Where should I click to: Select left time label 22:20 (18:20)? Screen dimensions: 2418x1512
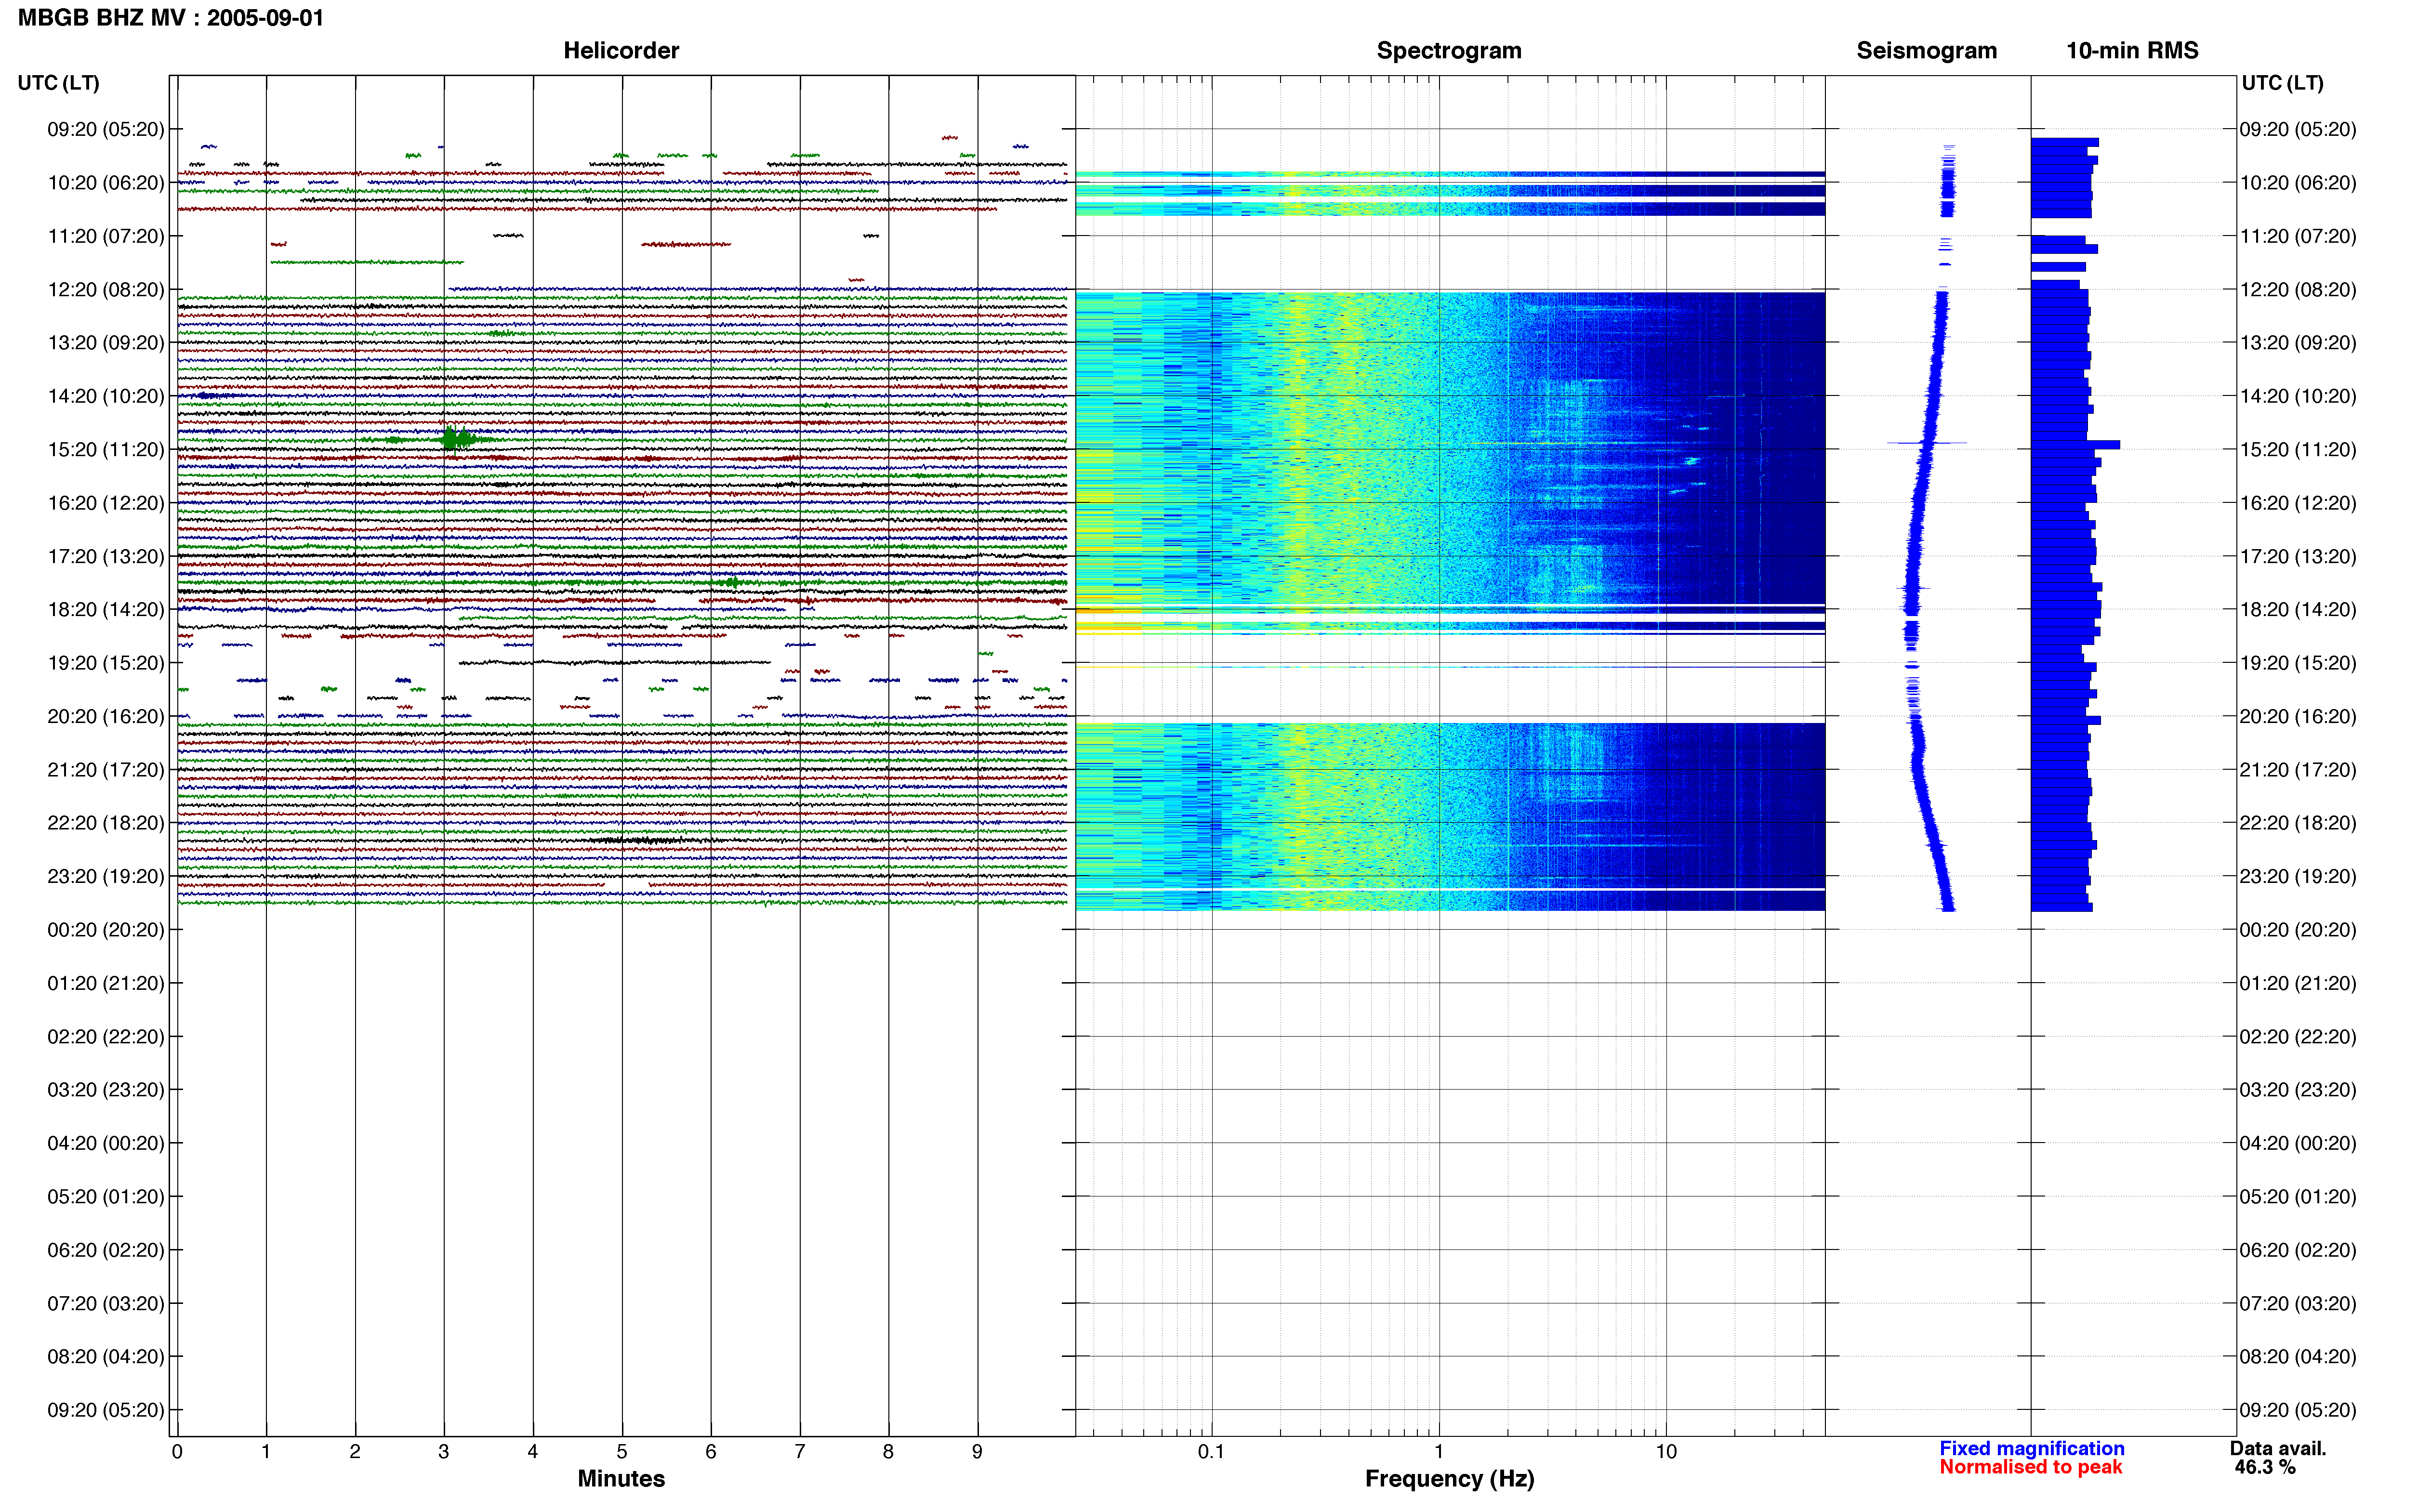tap(106, 822)
